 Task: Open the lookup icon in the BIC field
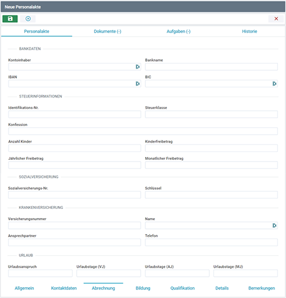tap(274, 83)
